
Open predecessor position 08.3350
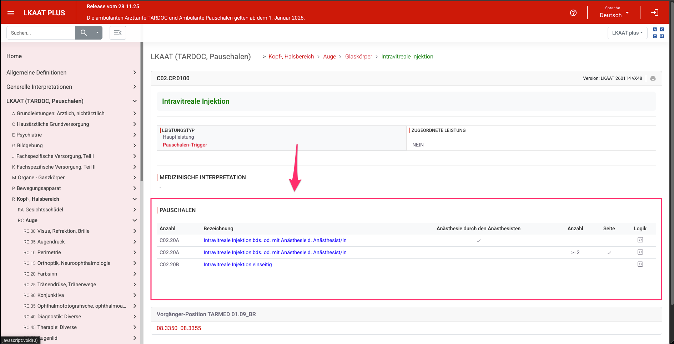pos(167,328)
